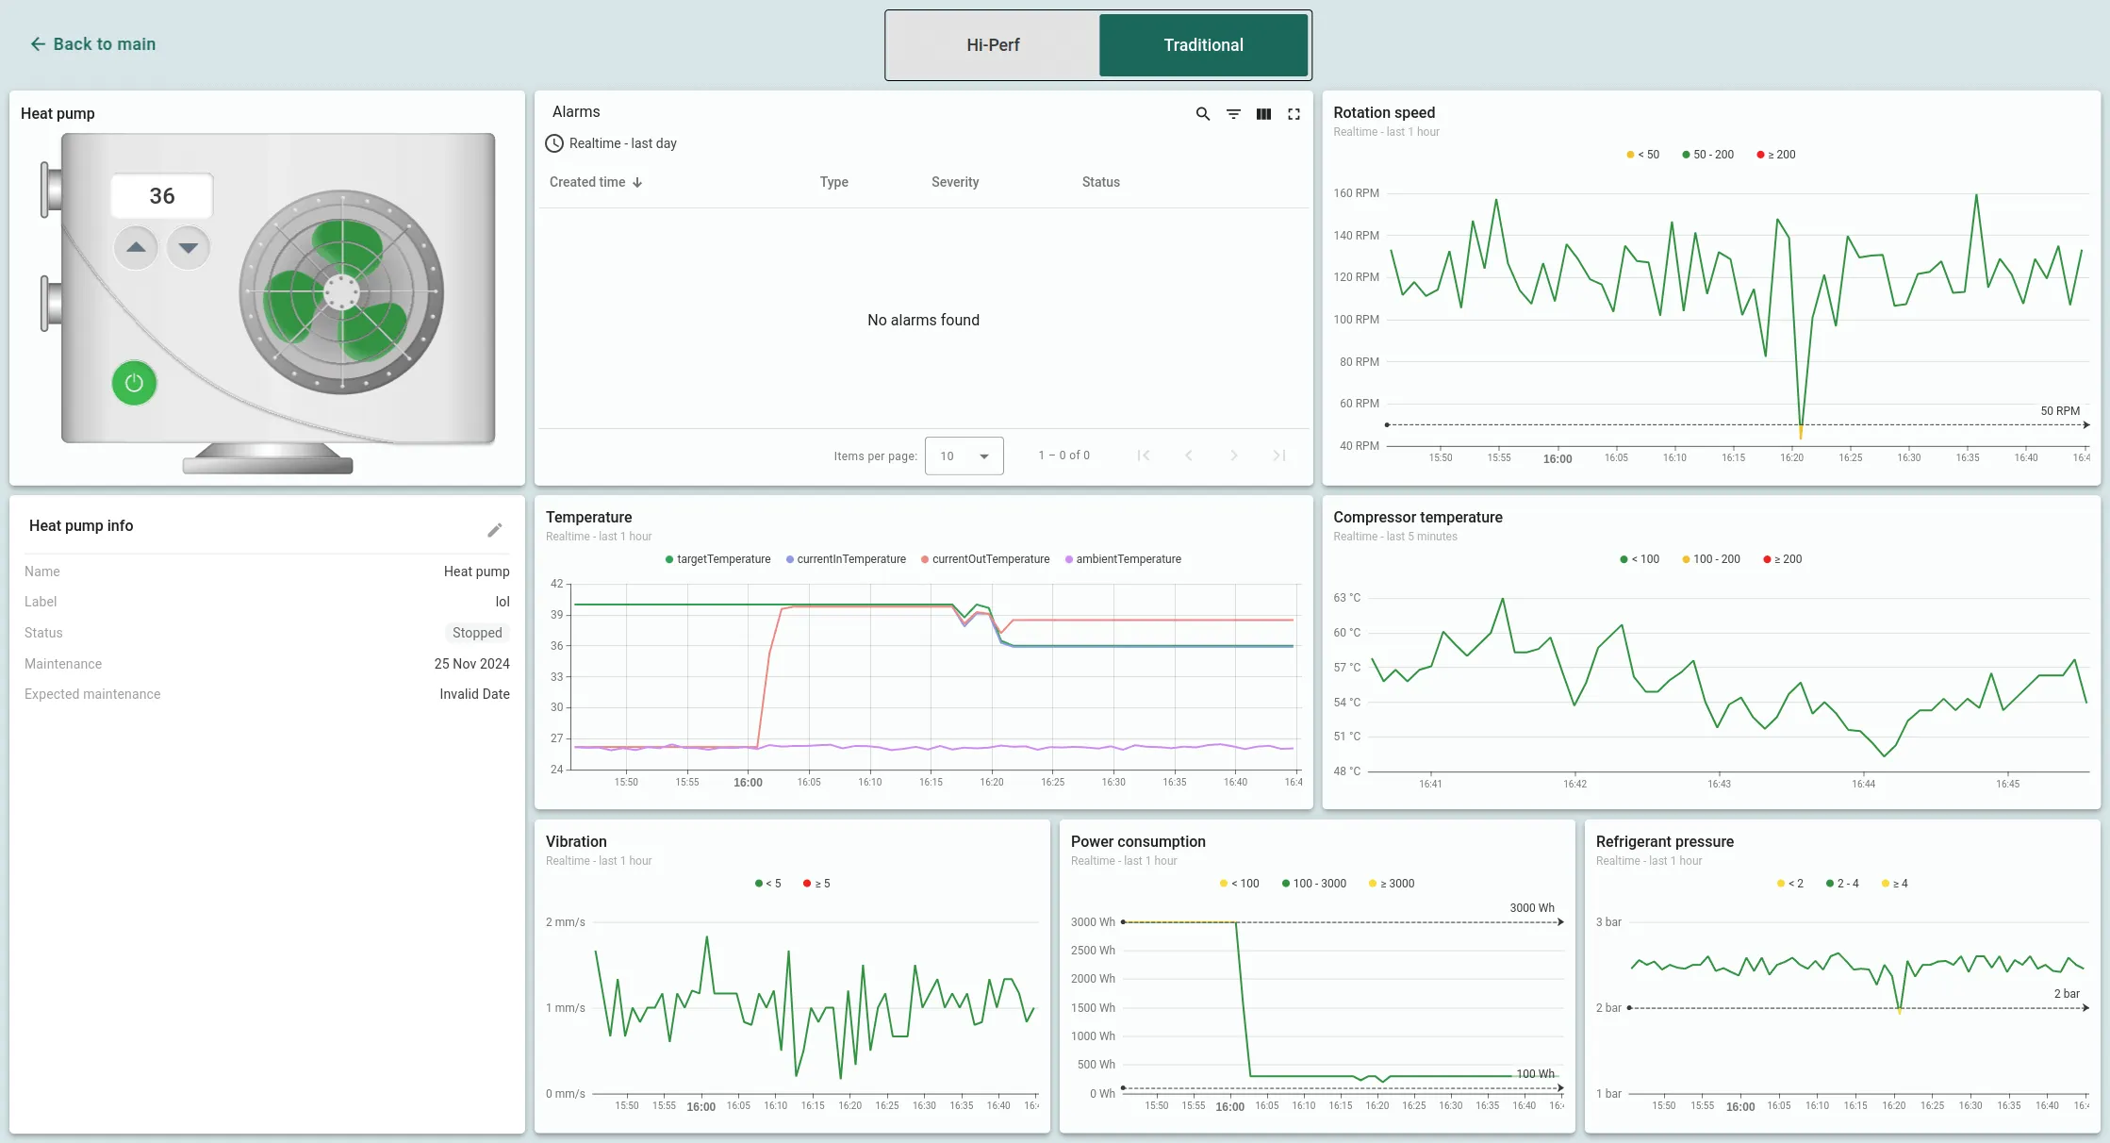Viewport: 2110px width, 1143px height.
Task: Open the alarms filter icon
Action: (1232, 114)
